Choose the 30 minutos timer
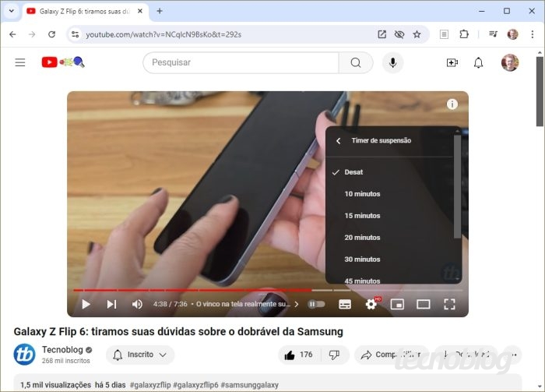 coord(389,260)
